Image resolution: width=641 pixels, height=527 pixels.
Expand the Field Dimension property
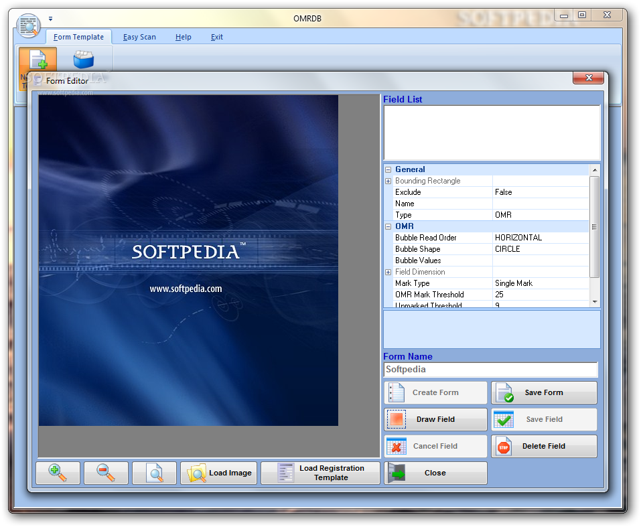pos(388,273)
